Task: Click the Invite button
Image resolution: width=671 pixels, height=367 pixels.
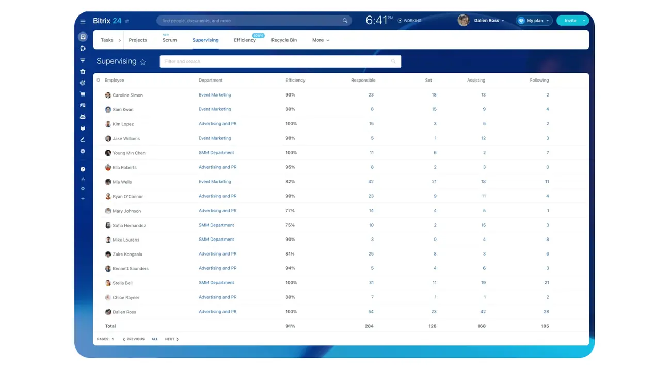Action: click(x=571, y=20)
